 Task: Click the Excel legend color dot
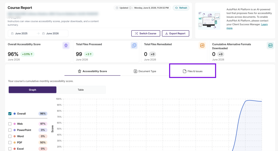point(15,149)
